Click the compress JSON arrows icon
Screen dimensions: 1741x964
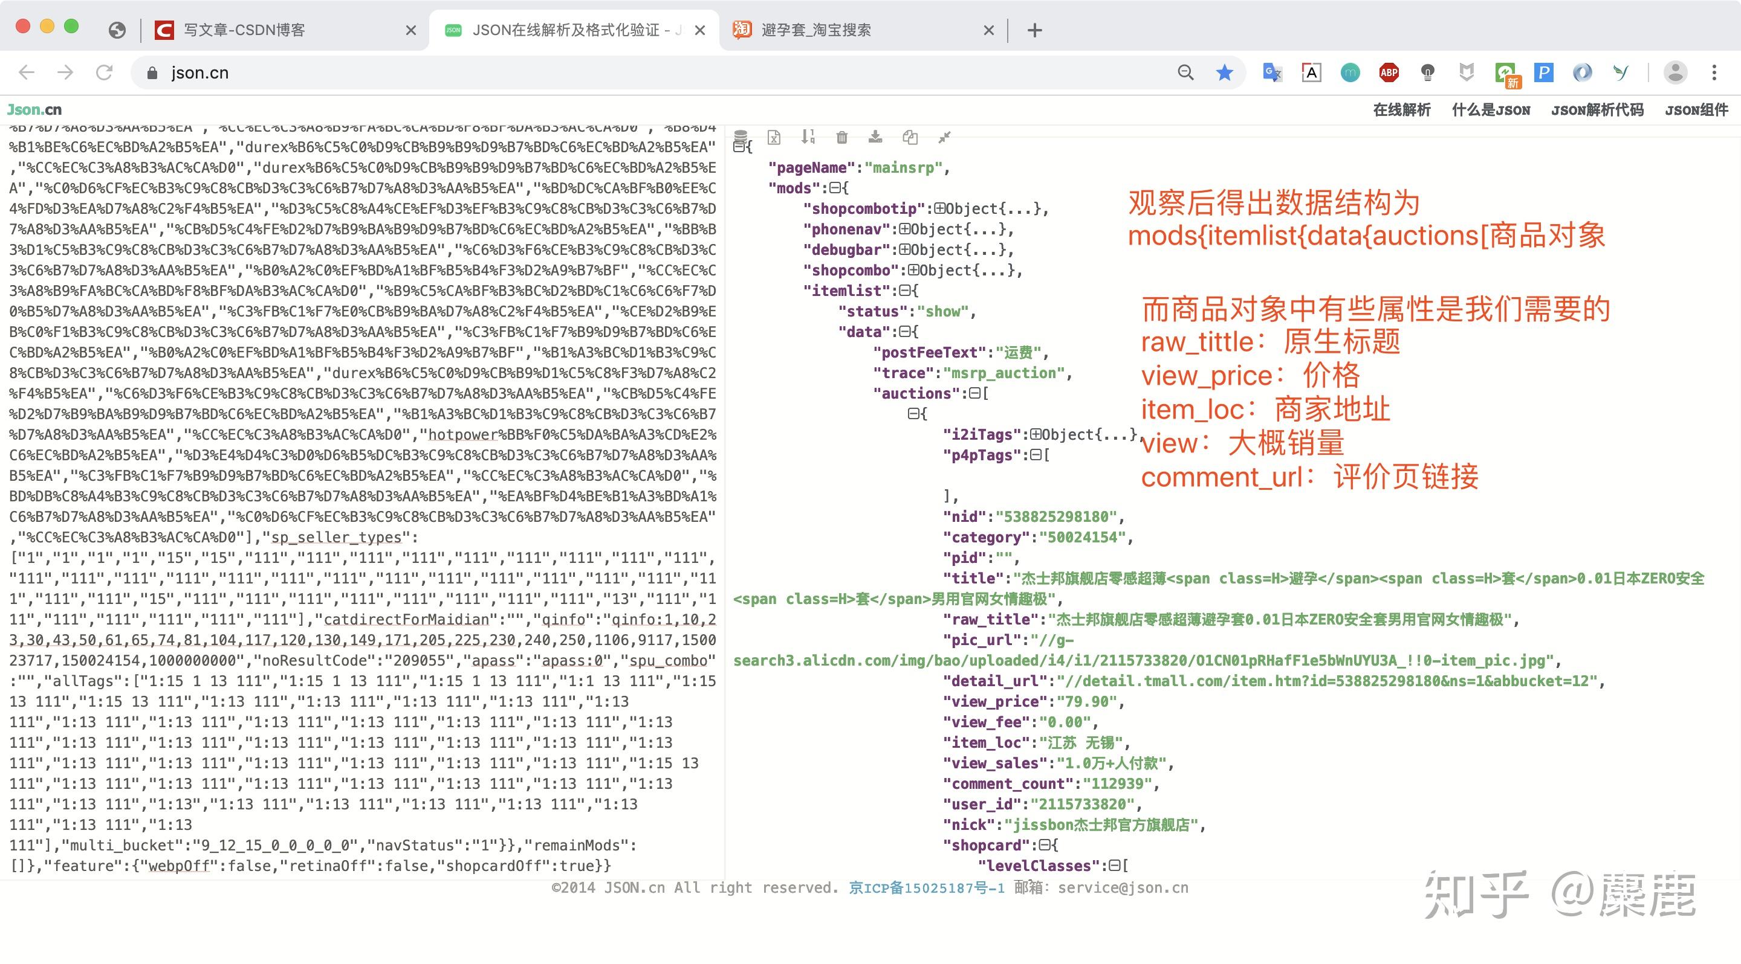click(x=944, y=138)
